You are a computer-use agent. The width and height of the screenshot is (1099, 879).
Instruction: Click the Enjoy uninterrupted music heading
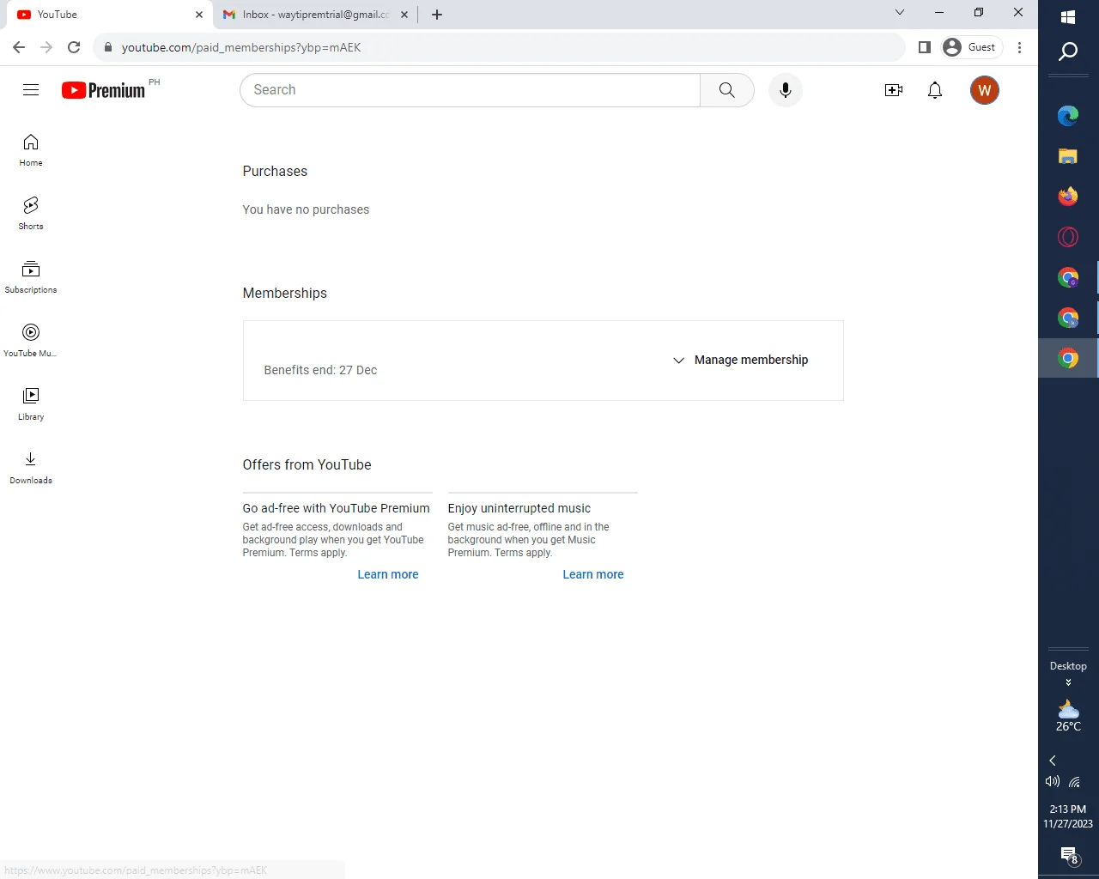(x=519, y=508)
